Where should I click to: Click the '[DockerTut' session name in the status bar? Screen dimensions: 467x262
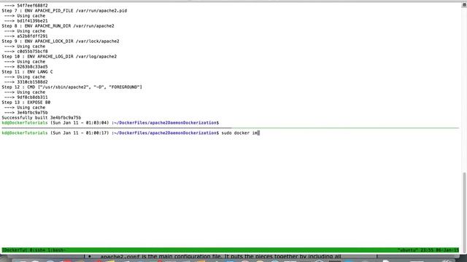coord(15,250)
